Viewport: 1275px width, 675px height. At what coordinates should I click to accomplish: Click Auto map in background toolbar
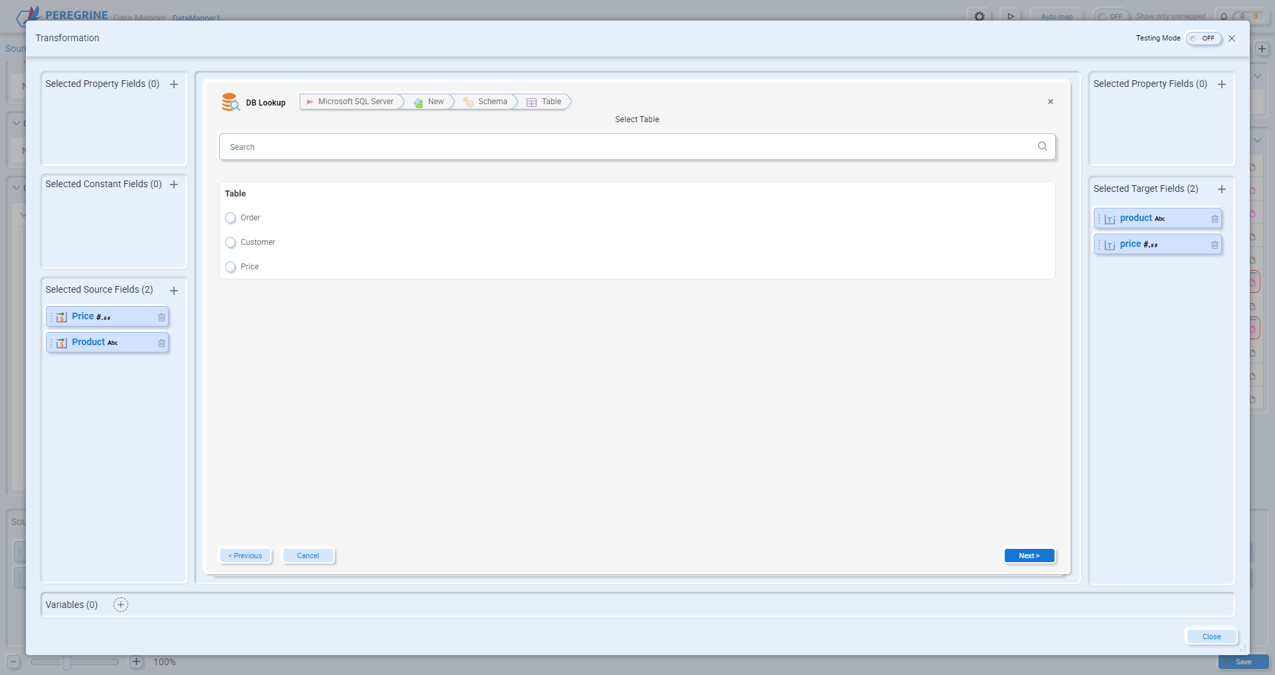pos(1057,16)
